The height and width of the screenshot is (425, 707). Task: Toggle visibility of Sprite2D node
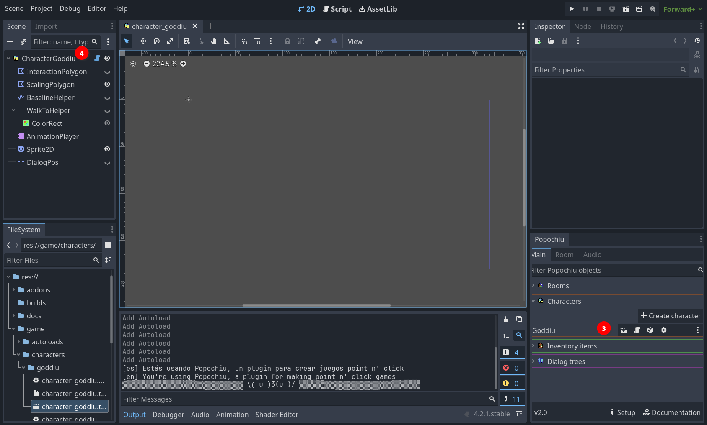point(107,149)
